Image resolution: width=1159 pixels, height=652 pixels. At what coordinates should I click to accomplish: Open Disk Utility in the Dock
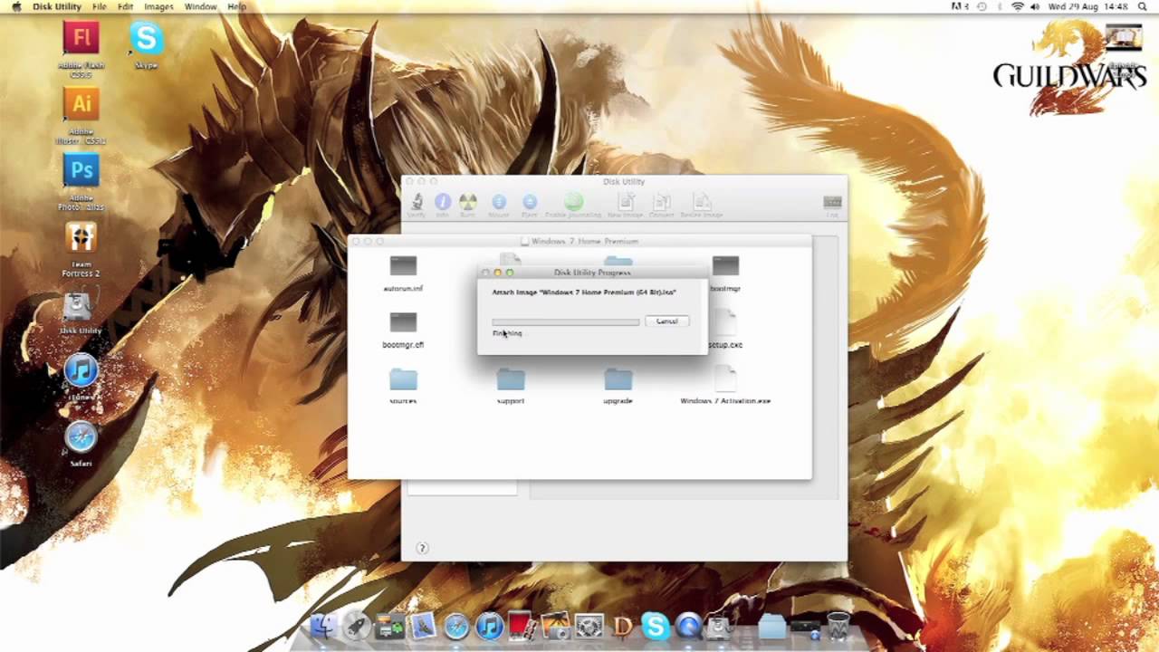(720, 626)
